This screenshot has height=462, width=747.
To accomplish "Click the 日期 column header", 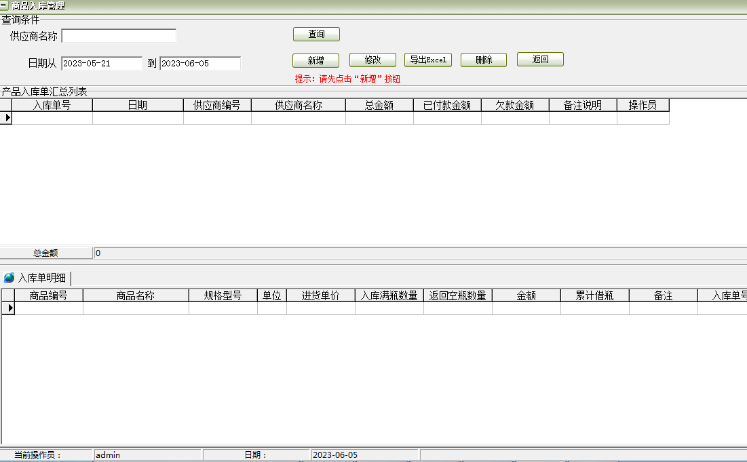I will 138,105.
